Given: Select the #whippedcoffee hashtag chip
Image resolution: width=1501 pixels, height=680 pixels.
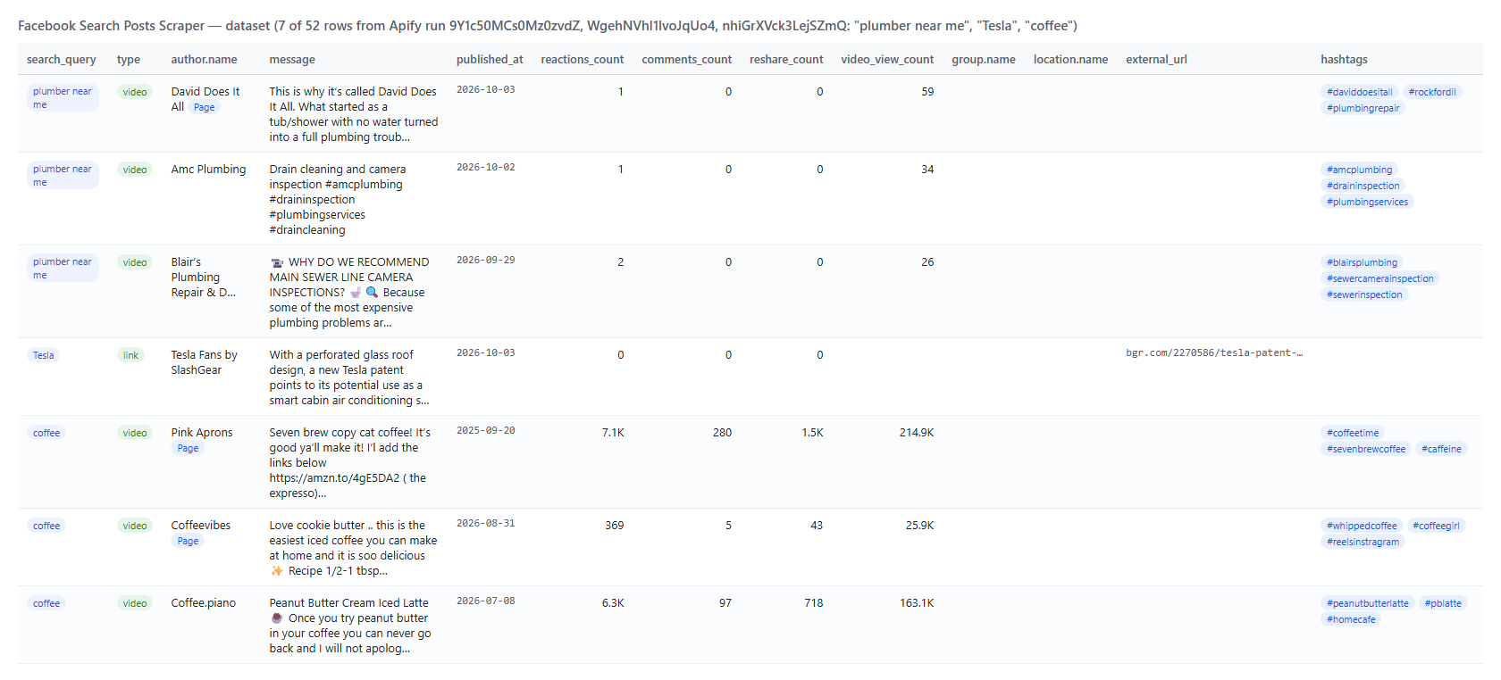Looking at the screenshot, I should pos(1362,526).
